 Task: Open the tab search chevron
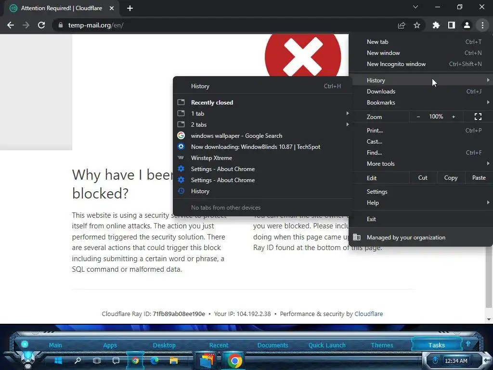(415, 7)
